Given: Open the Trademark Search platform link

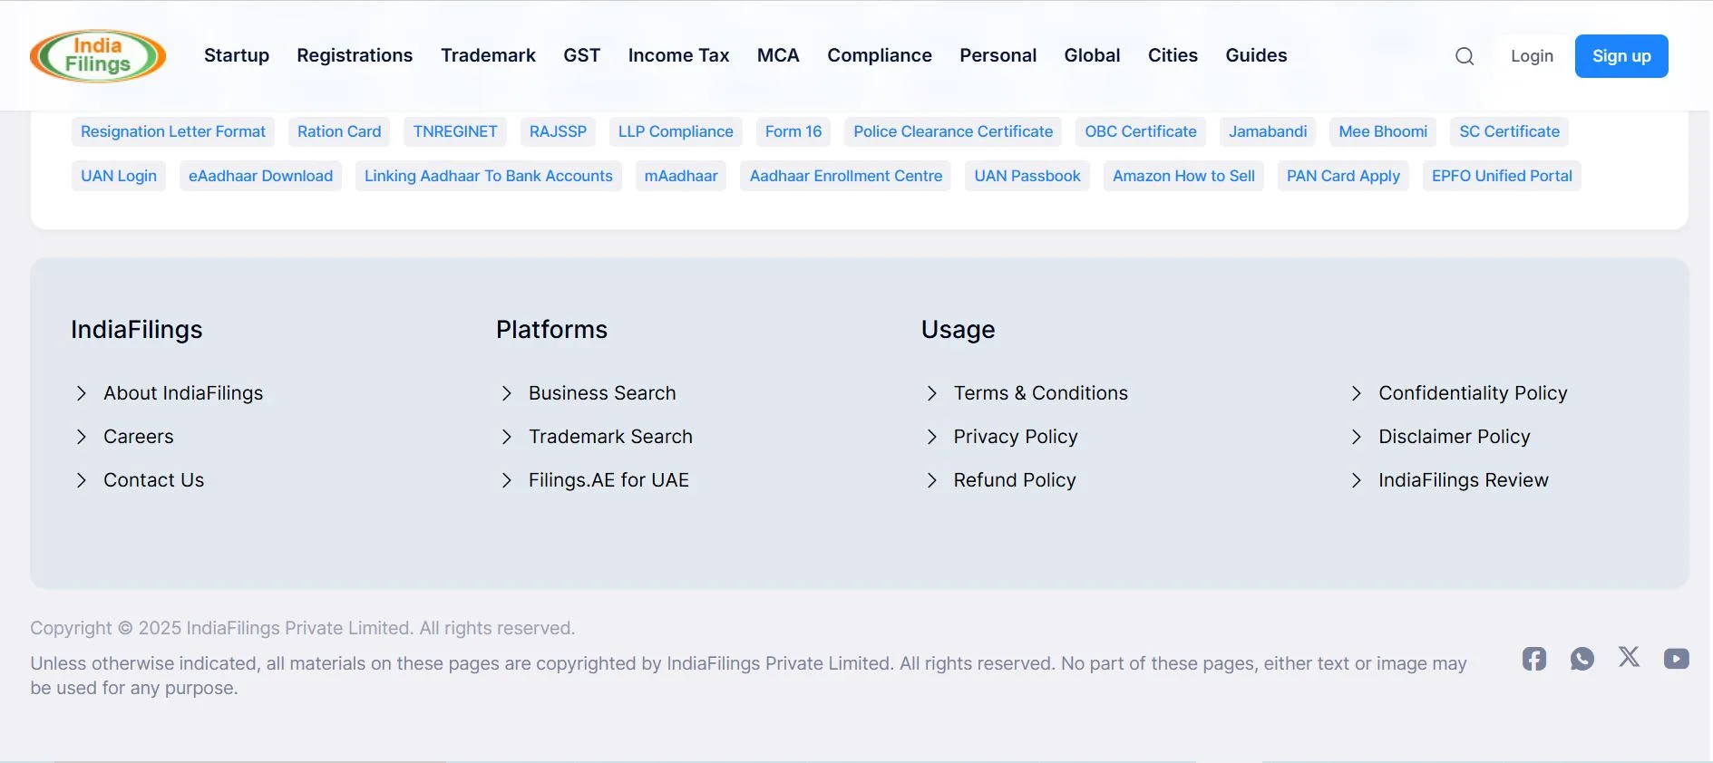Looking at the screenshot, I should (610, 437).
